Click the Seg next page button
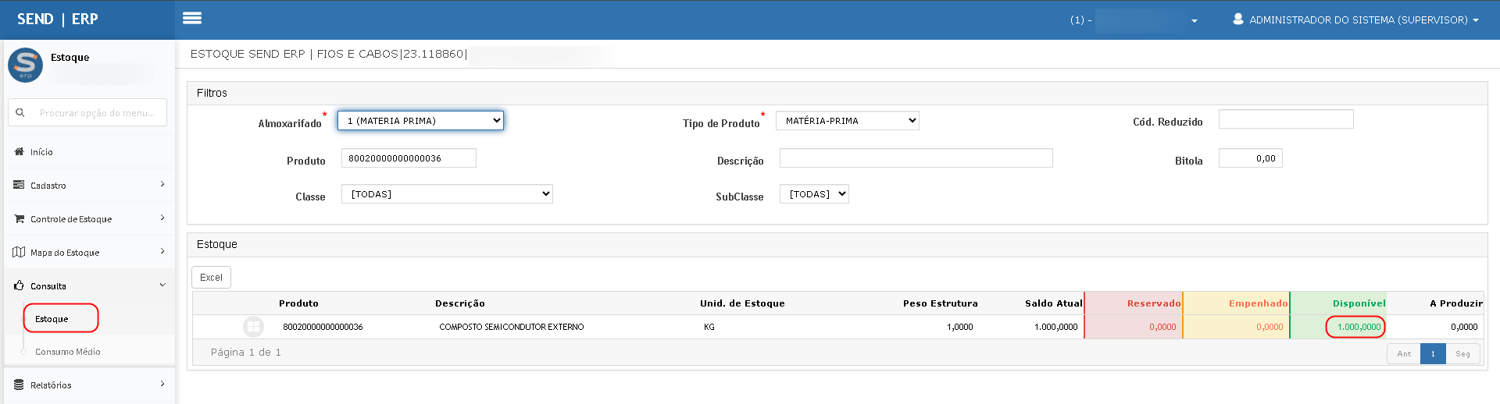Image resolution: width=1500 pixels, height=404 pixels. [x=1462, y=354]
